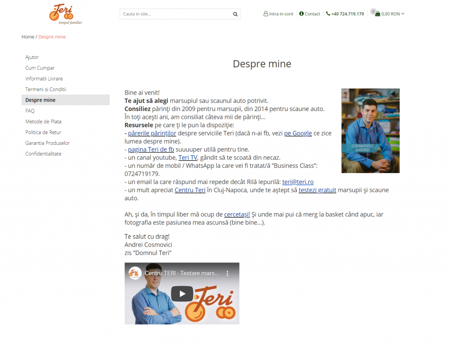Select Despre mine in the sidebar
The width and height of the screenshot is (451, 343).
(66, 100)
